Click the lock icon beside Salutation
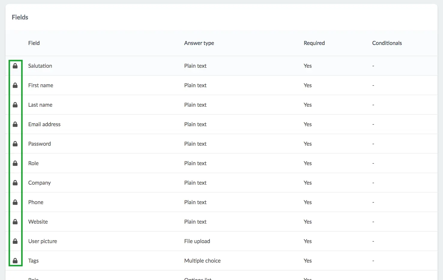 click(x=15, y=66)
